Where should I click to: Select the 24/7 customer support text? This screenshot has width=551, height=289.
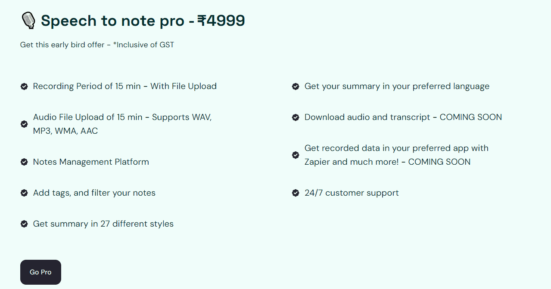coord(352,193)
